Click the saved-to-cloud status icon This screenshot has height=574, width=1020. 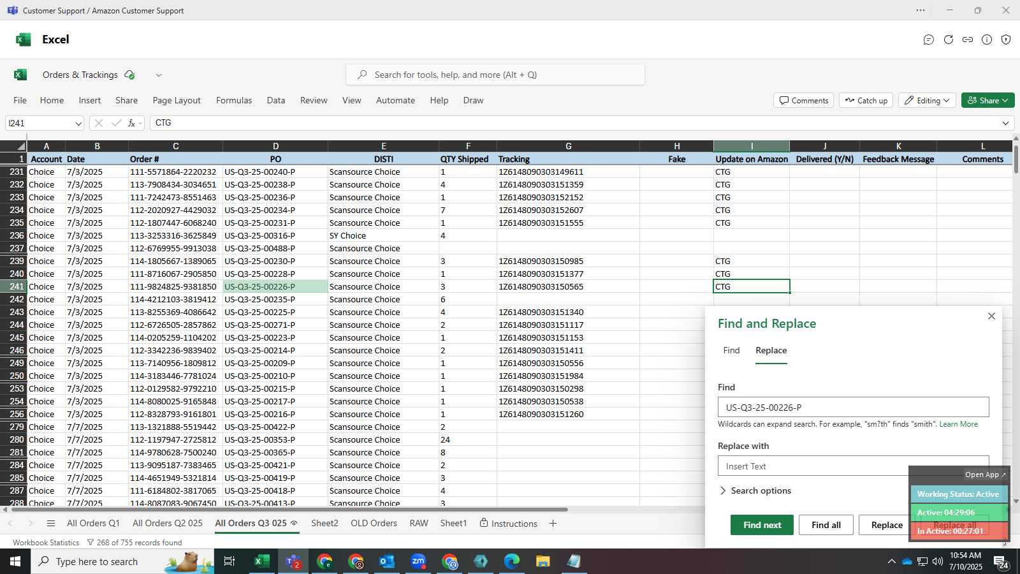point(130,75)
